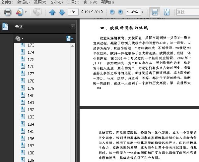Select bookmark 177
Screen dimensions: 199x162
pos(28,74)
